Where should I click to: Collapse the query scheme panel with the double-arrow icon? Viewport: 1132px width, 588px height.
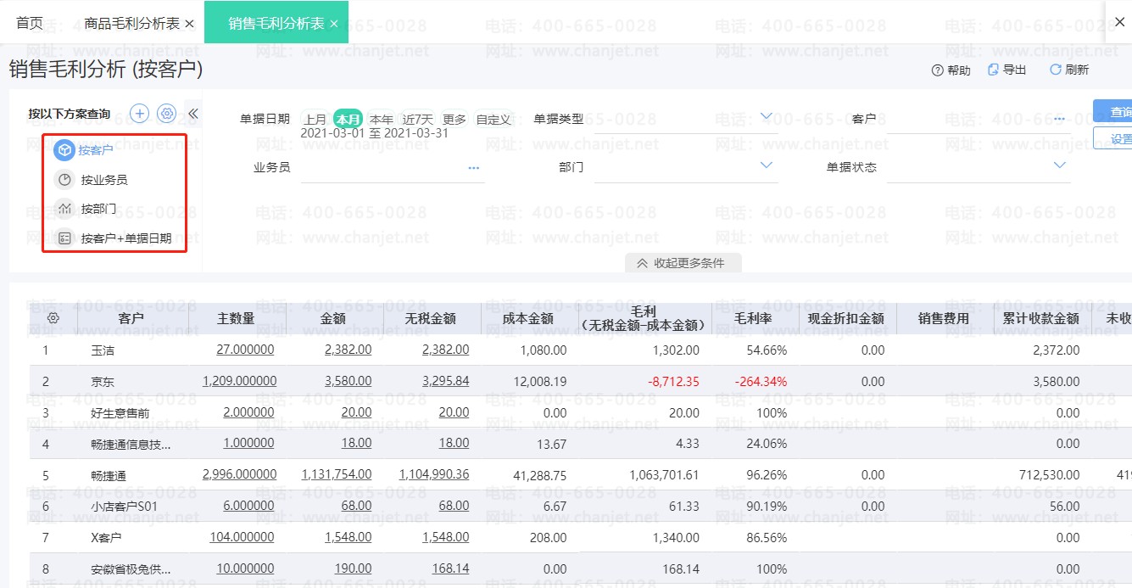pos(192,114)
